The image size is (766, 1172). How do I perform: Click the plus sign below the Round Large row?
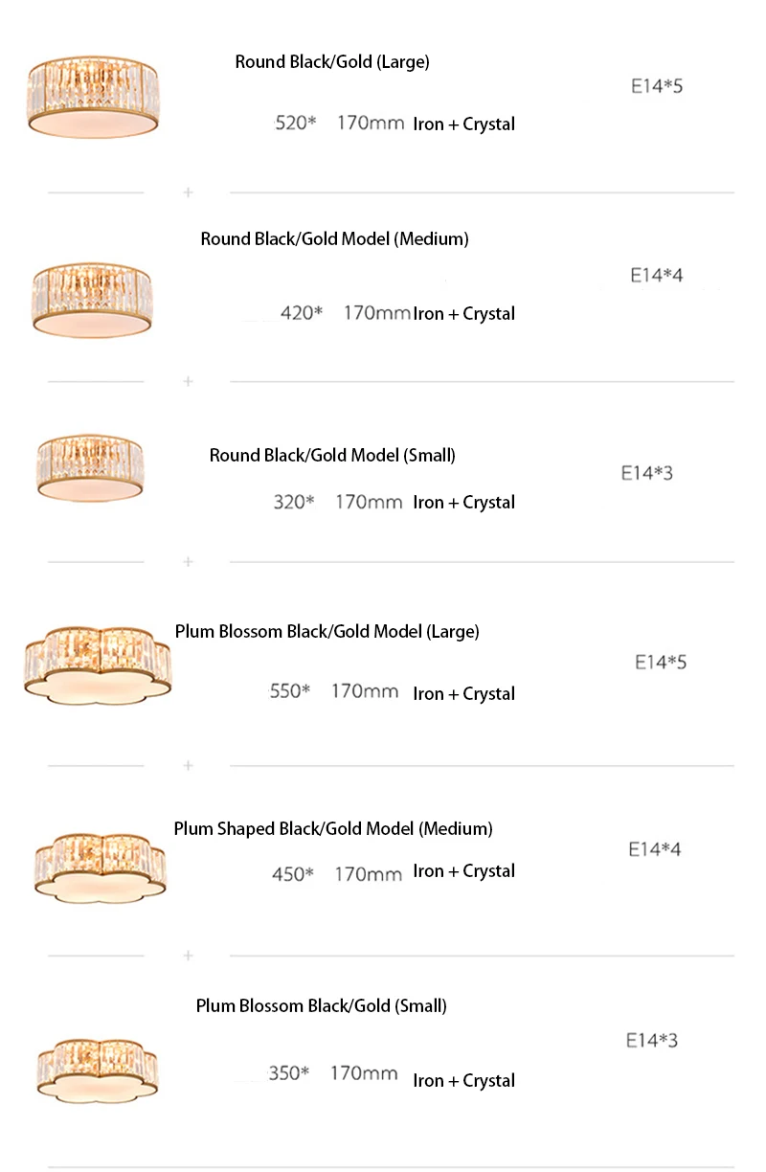(188, 192)
